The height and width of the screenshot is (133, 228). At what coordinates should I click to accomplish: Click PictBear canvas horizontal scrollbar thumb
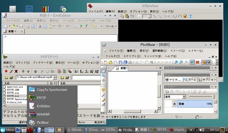(132, 111)
